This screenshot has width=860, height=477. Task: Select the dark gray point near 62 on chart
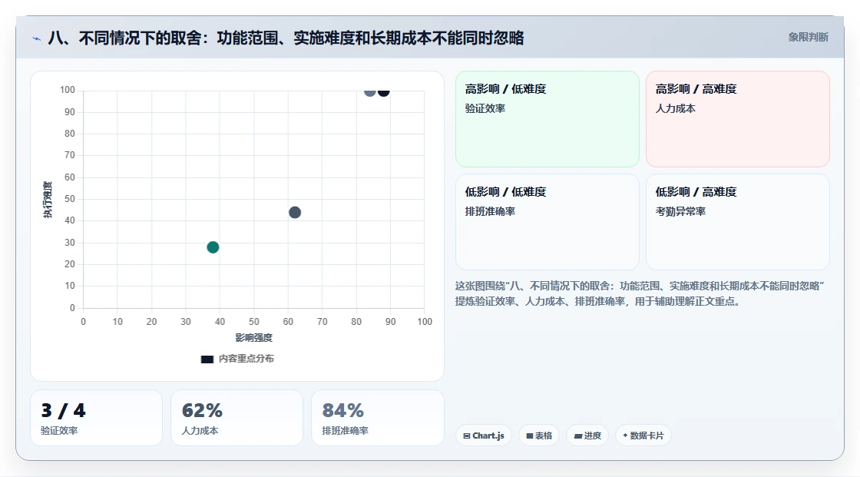pos(295,213)
